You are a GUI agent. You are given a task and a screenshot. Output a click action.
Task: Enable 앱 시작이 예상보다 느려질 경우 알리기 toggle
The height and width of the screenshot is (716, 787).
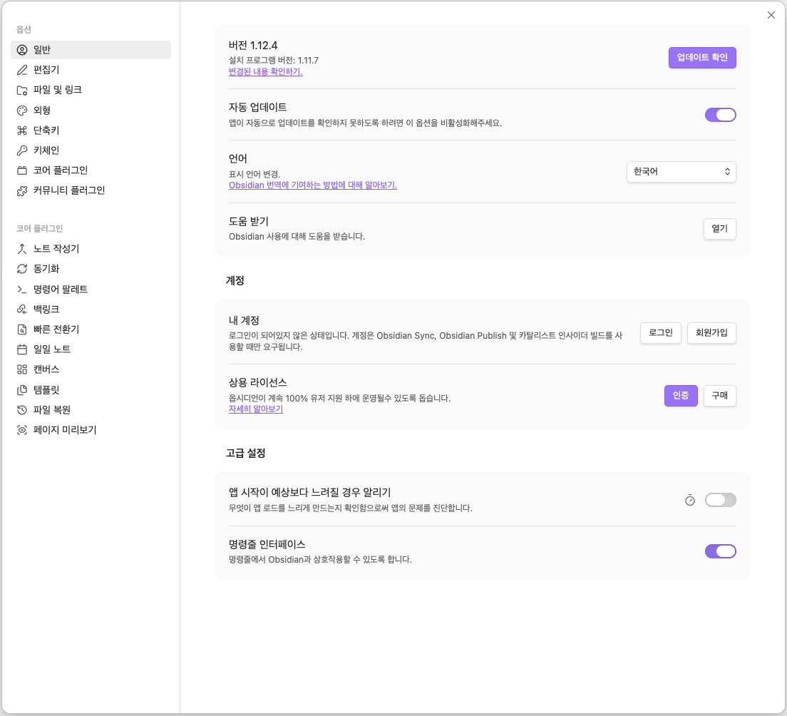click(x=720, y=500)
